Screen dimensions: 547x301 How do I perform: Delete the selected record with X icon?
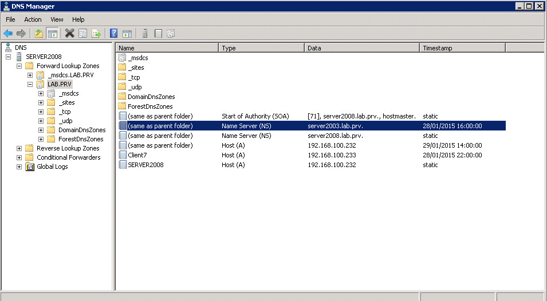pos(69,33)
